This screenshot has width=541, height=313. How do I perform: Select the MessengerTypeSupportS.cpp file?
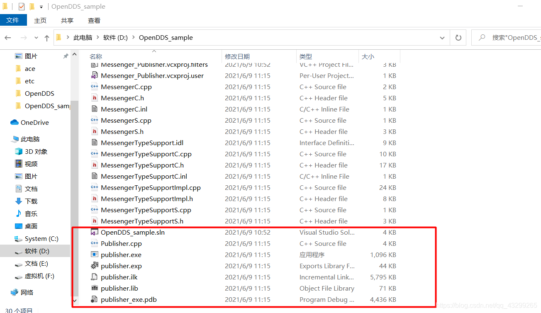click(146, 210)
